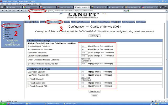The image size is (168, 105).
Task: Go back using the Back arrow
Action: [x=6, y=10]
